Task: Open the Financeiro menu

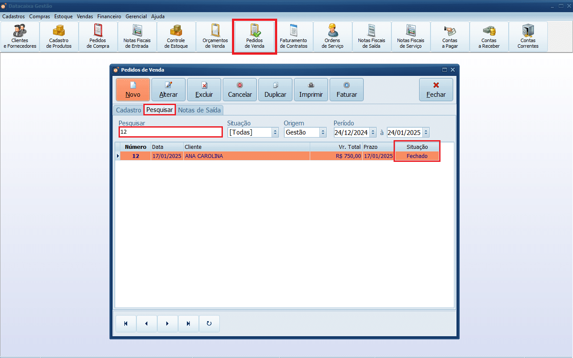Action: click(109, 16)
